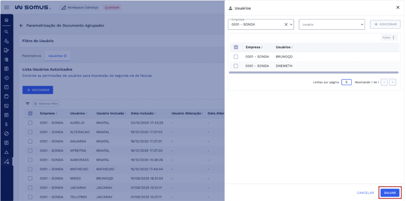406x201 pixels.
Task: Check the box for user BRUNOQD
Action: point(236,57)
